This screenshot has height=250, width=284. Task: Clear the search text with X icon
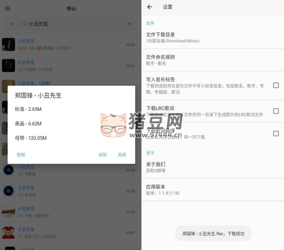(129, 24)
